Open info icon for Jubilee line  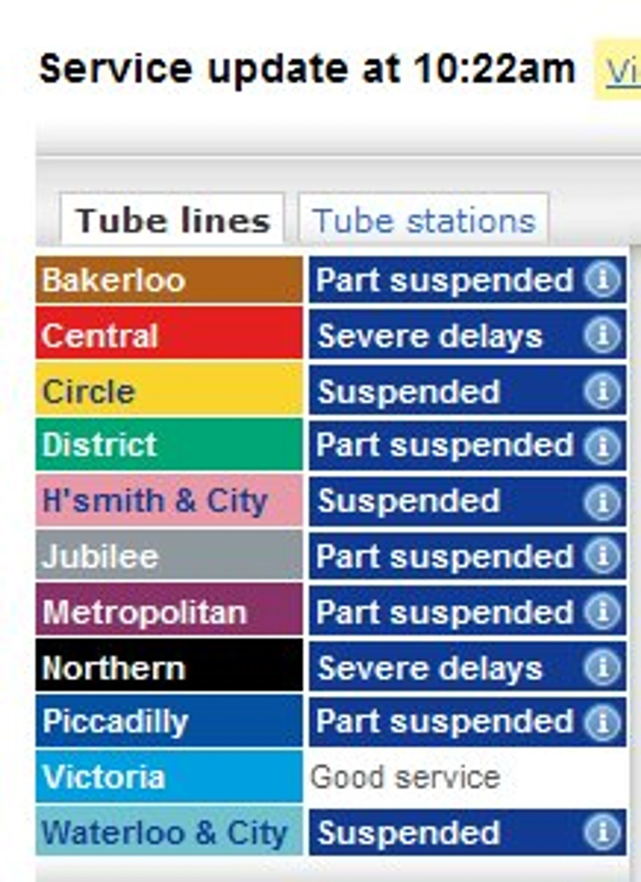[x=602, y=556]
